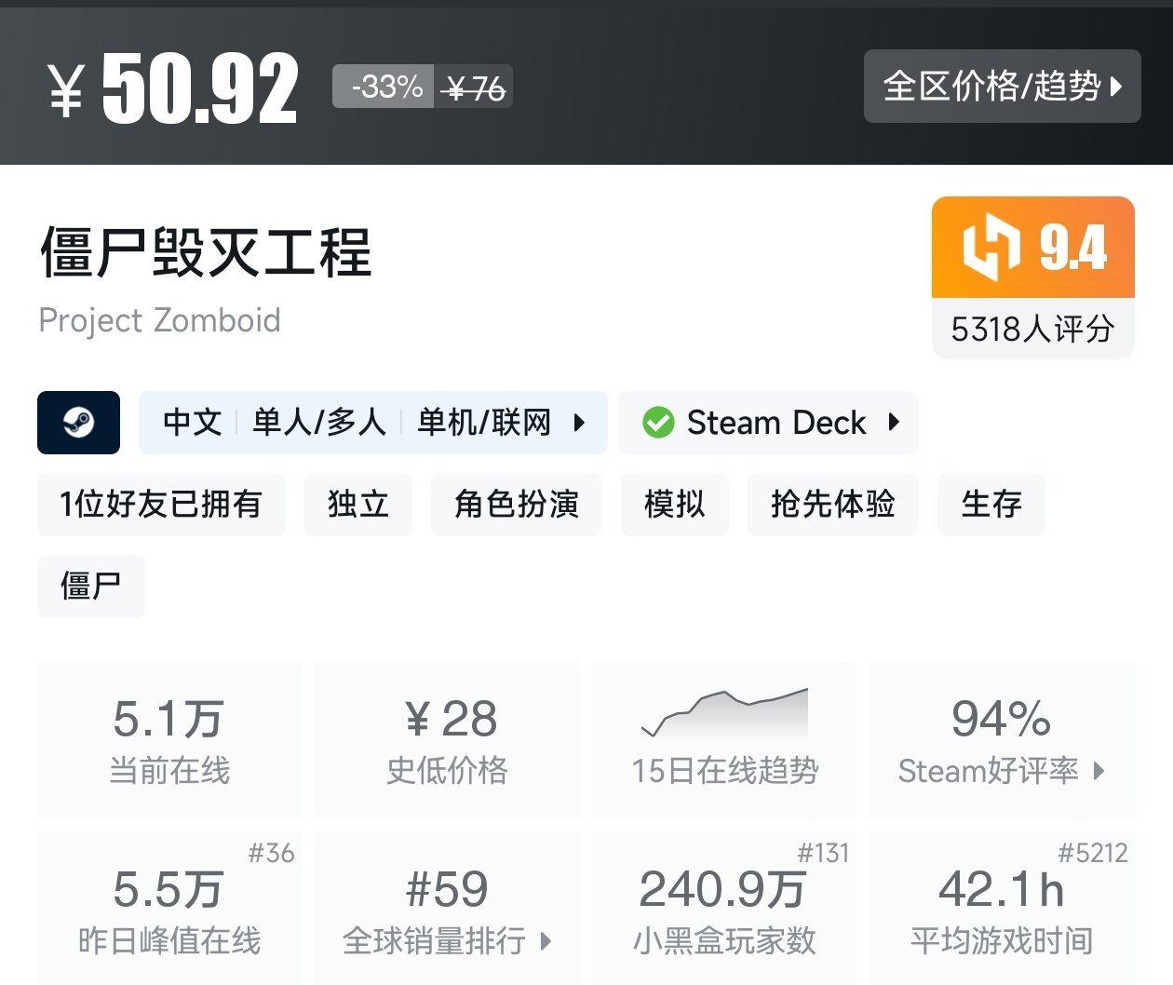The width and height of the screenshot is (1173, 985).
Task: Tap the Steam platform logo icon
Action: [78, 423]
